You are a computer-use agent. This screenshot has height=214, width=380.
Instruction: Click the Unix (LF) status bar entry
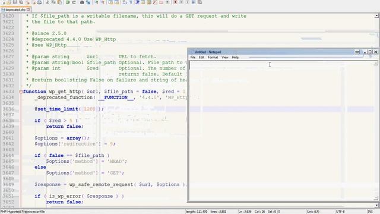313,212
